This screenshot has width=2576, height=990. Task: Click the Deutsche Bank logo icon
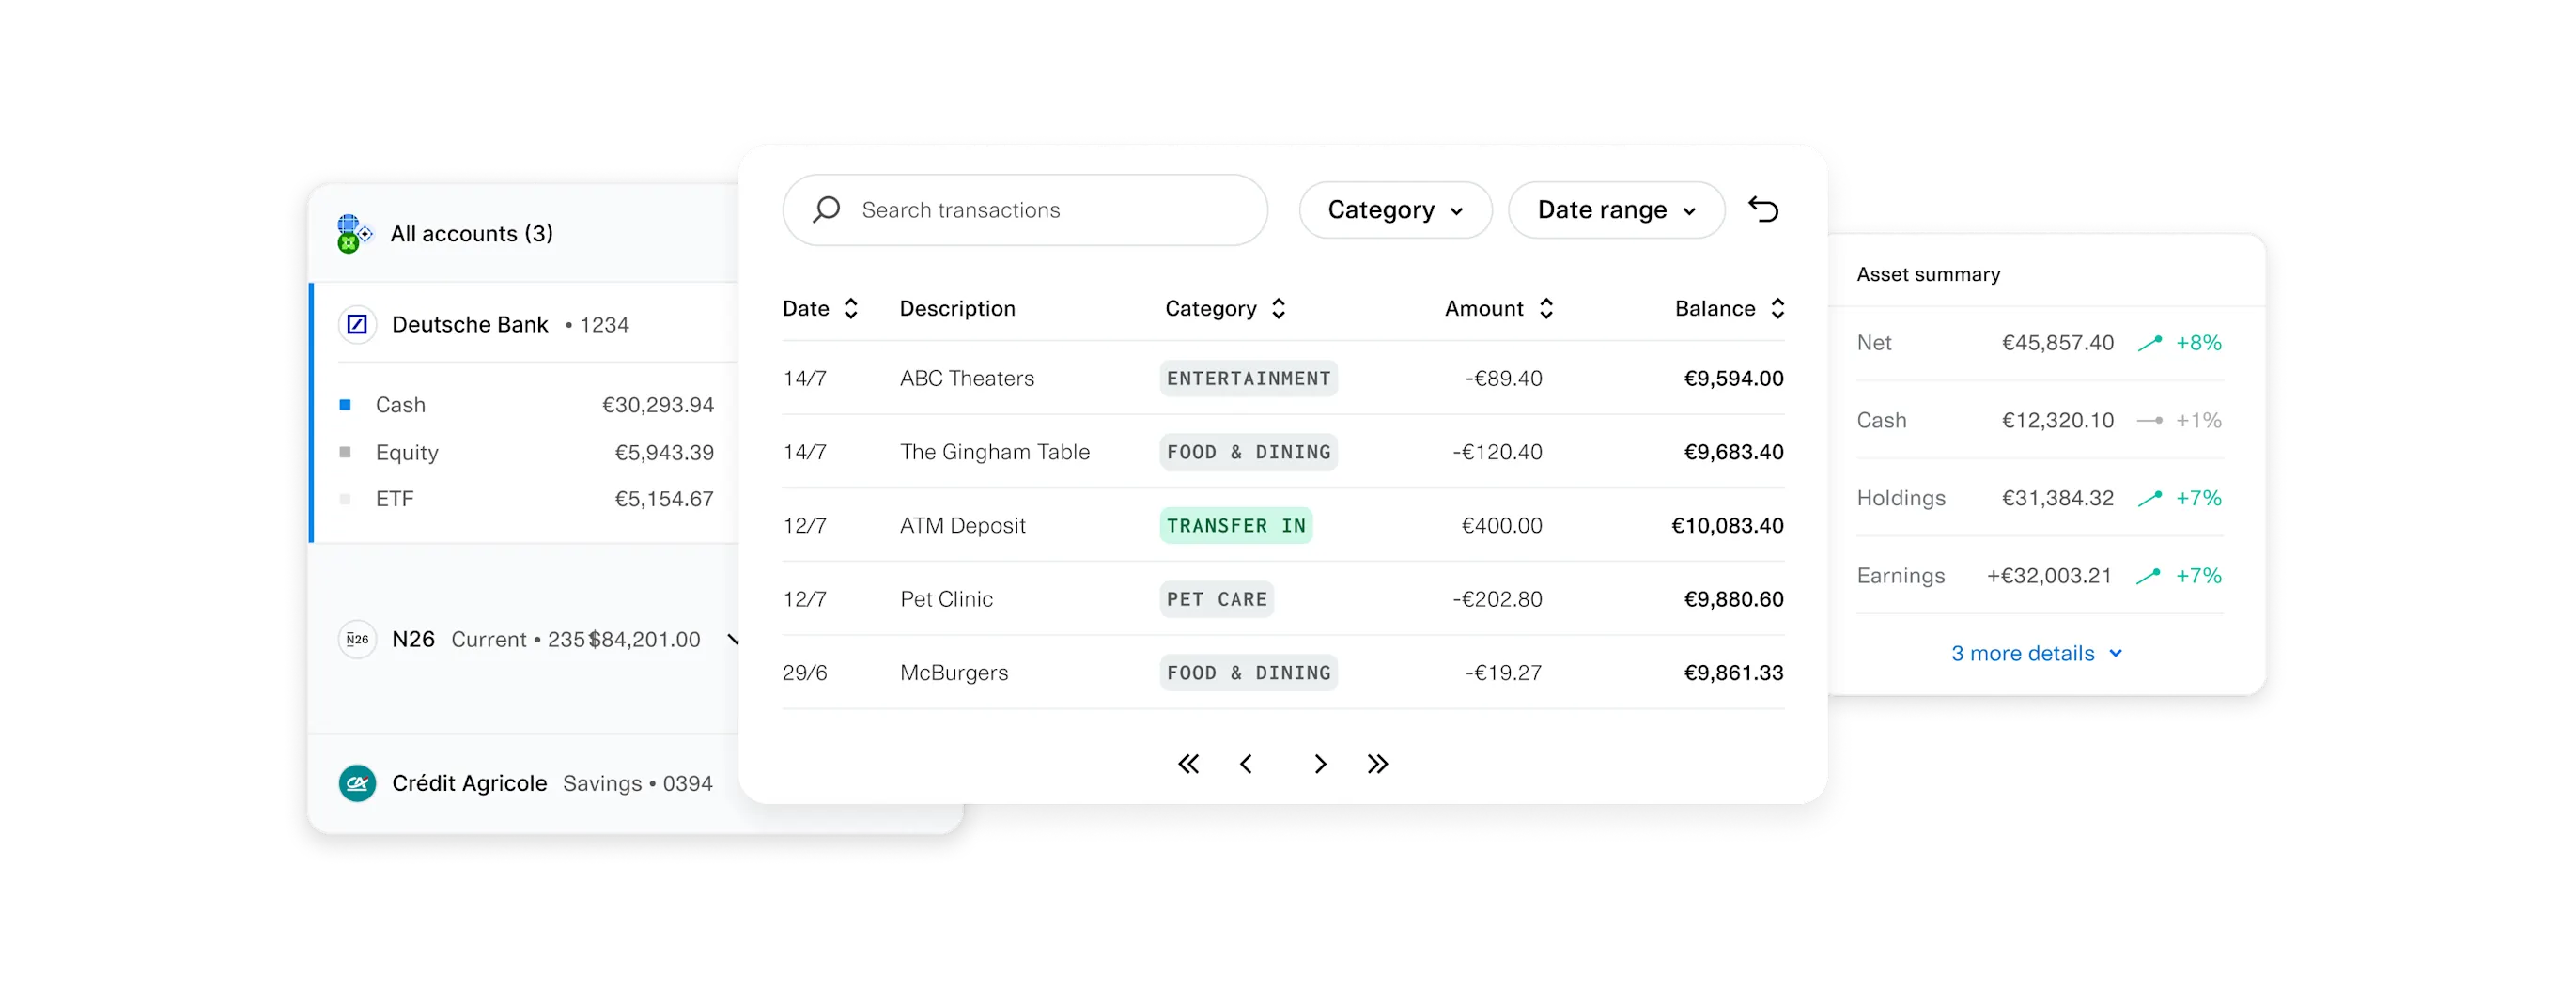tap(357, 324)
